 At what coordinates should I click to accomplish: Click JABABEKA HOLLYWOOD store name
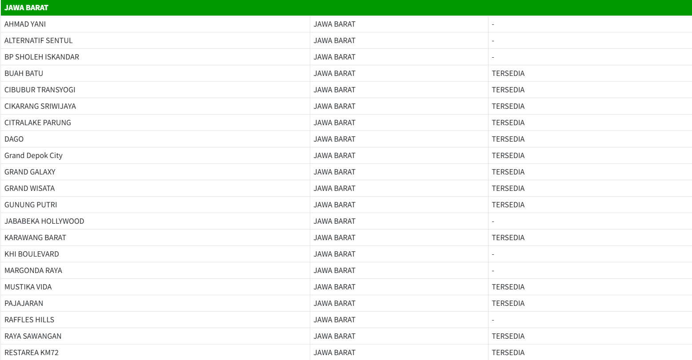(44, 221)
